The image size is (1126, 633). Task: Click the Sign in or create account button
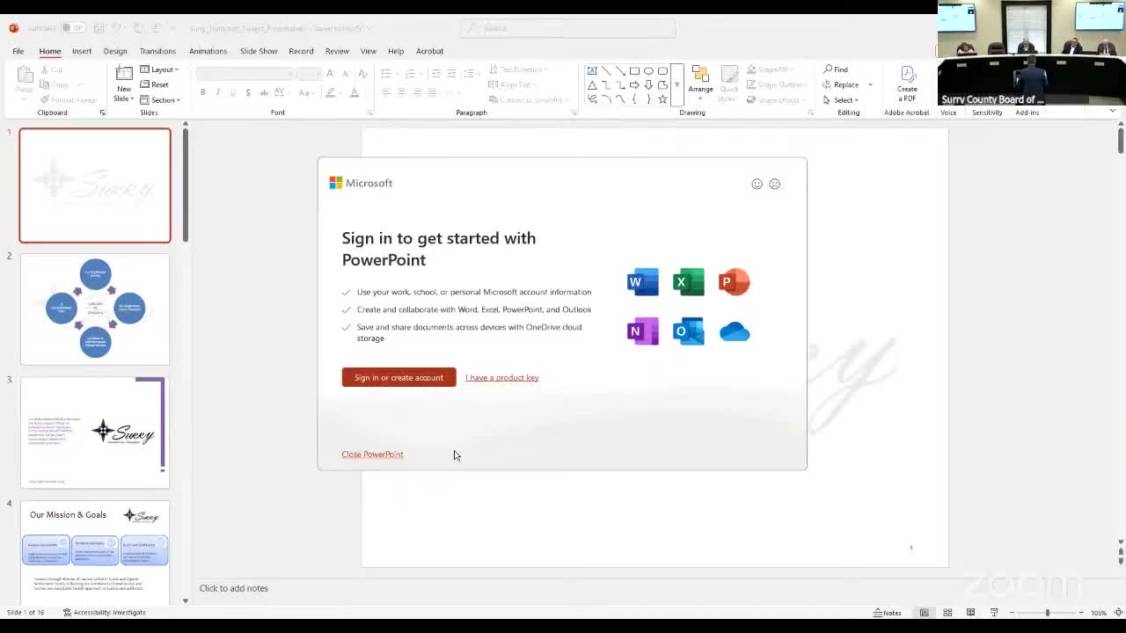398,377
